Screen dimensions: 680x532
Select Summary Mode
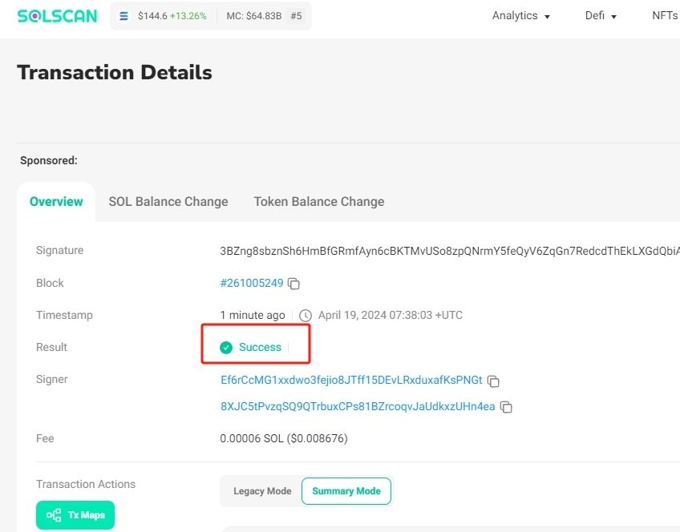click(346, 491)
